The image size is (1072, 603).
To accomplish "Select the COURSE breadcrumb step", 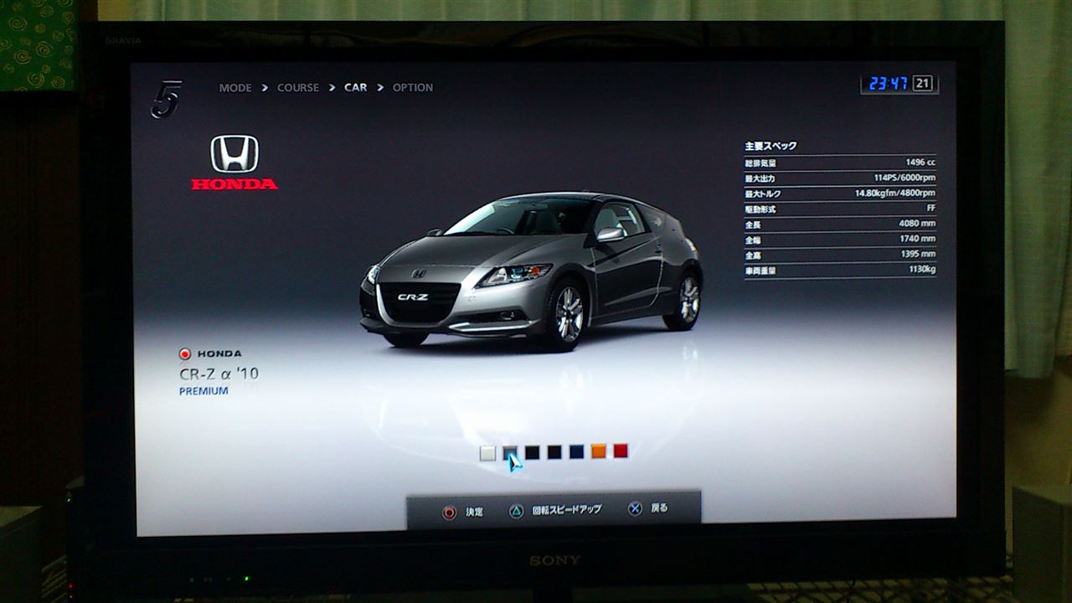I will (298, 87).
